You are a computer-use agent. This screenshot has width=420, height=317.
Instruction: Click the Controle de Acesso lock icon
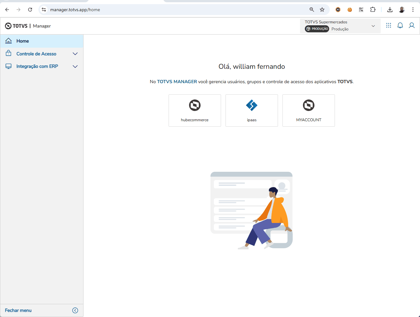pos(9,53)
